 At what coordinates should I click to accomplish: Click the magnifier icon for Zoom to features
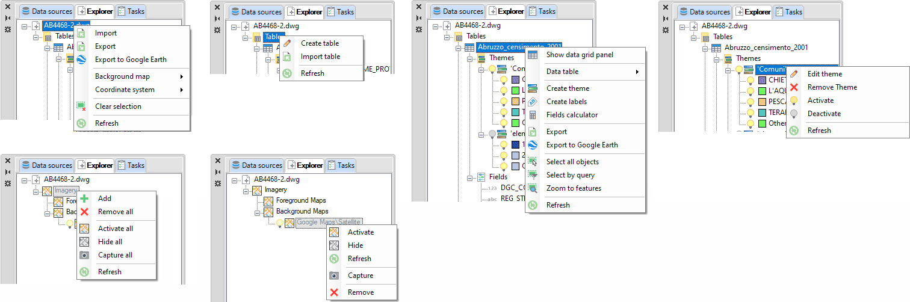pos(533,188)
